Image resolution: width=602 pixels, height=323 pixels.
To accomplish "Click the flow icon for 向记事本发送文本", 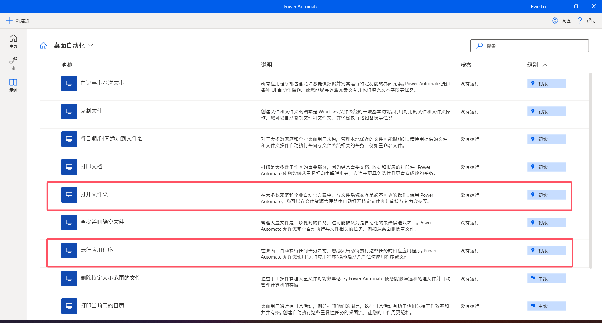I will [x=69, y=83].
